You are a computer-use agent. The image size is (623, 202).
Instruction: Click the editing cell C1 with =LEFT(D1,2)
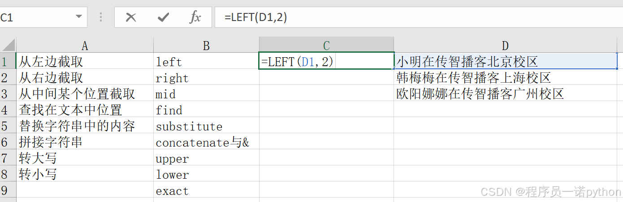[x=326, y=61]
